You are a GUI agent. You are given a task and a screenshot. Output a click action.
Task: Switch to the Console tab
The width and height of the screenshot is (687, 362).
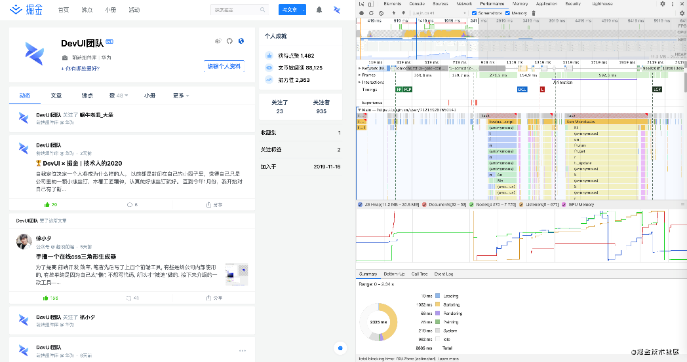pos(417,3)
